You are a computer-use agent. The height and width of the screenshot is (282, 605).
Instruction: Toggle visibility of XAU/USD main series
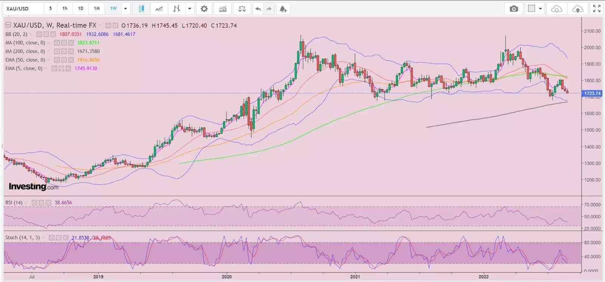108,26
